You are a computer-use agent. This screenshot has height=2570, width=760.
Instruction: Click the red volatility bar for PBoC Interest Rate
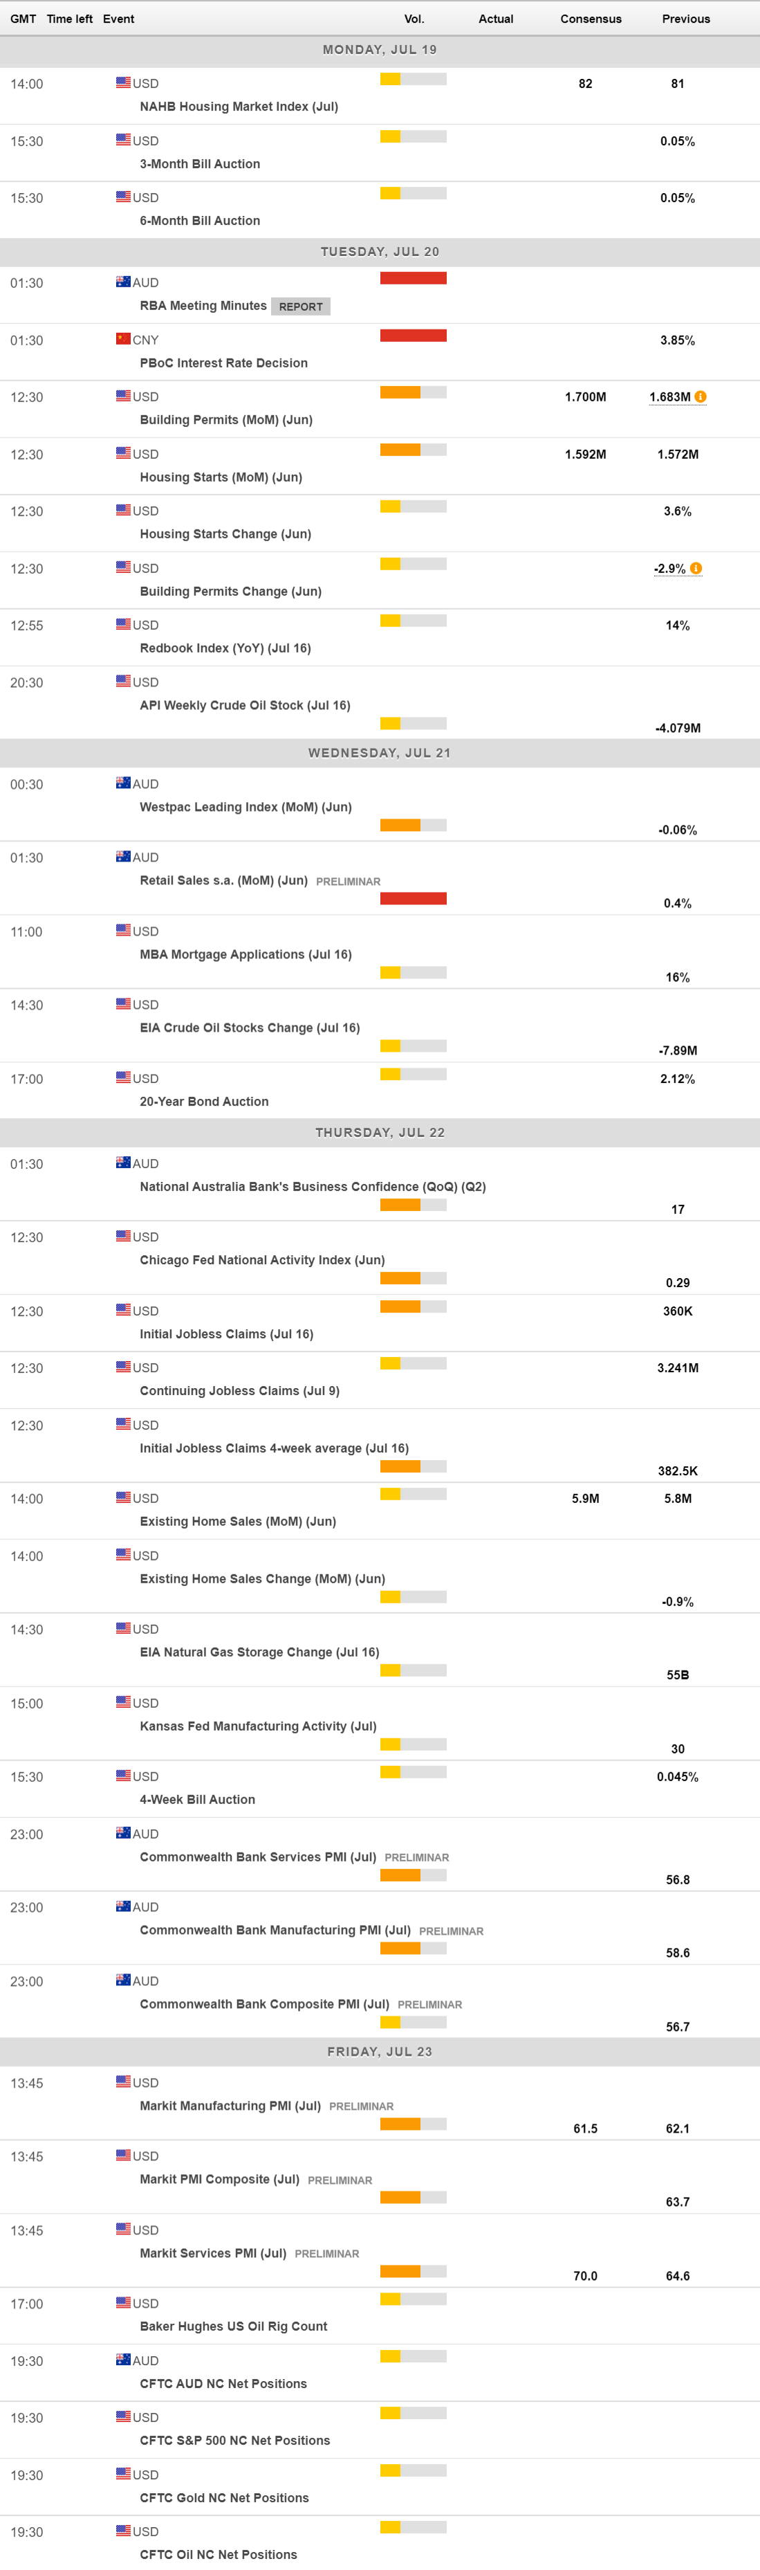tap(413, 336)
